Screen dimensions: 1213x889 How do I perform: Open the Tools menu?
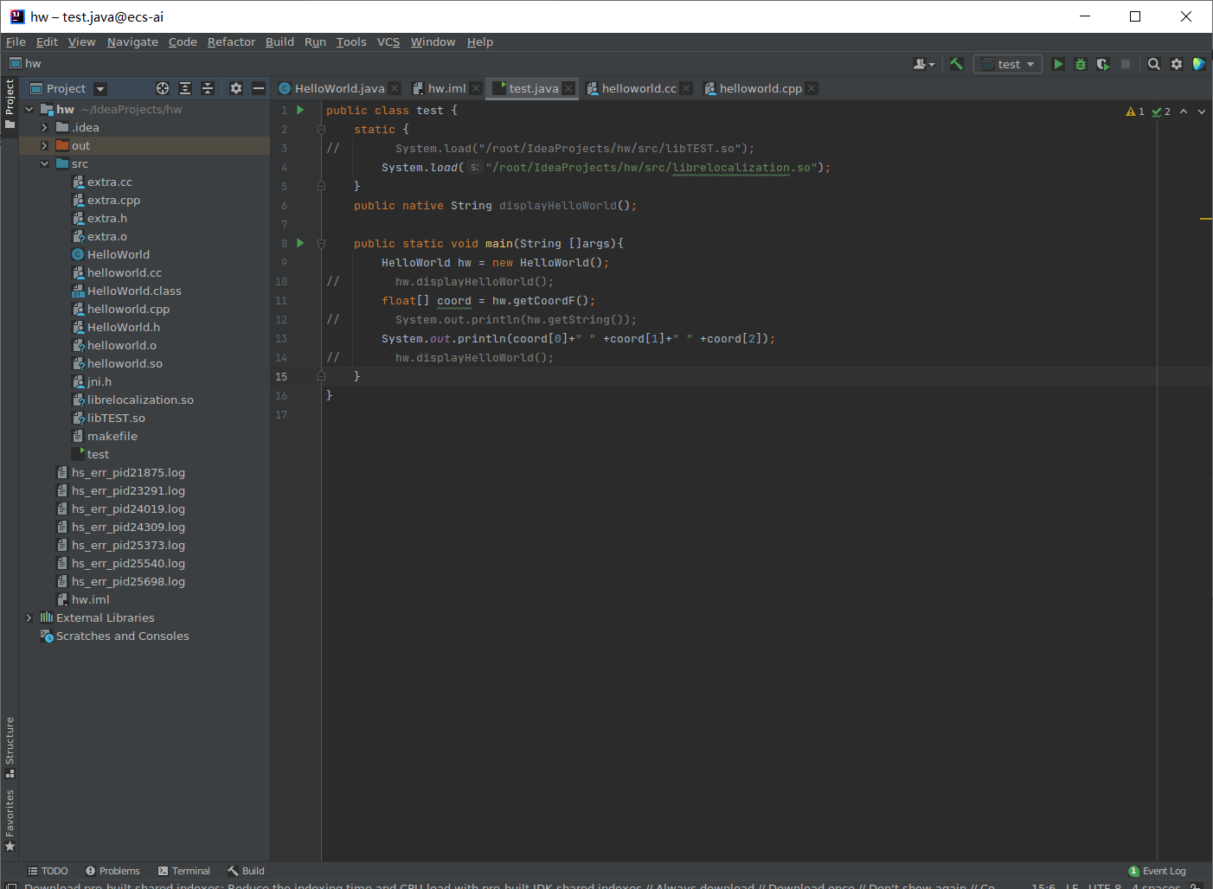tap(351, 42)
